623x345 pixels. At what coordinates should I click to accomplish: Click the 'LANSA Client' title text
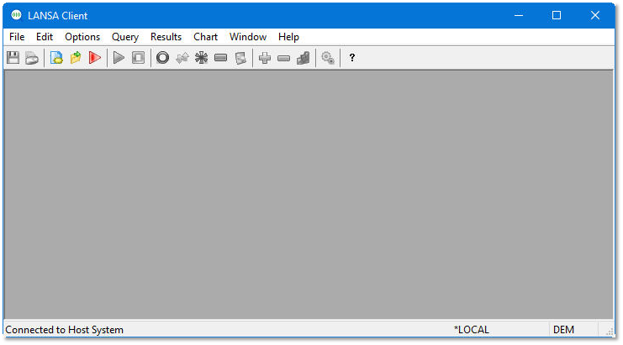tap(58, 15)
